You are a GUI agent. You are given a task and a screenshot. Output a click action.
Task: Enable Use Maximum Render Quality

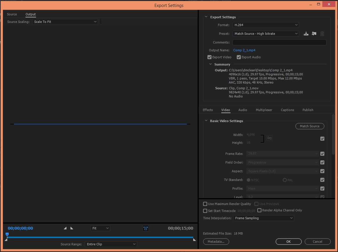pyautogui.click(x=205, y=204)
